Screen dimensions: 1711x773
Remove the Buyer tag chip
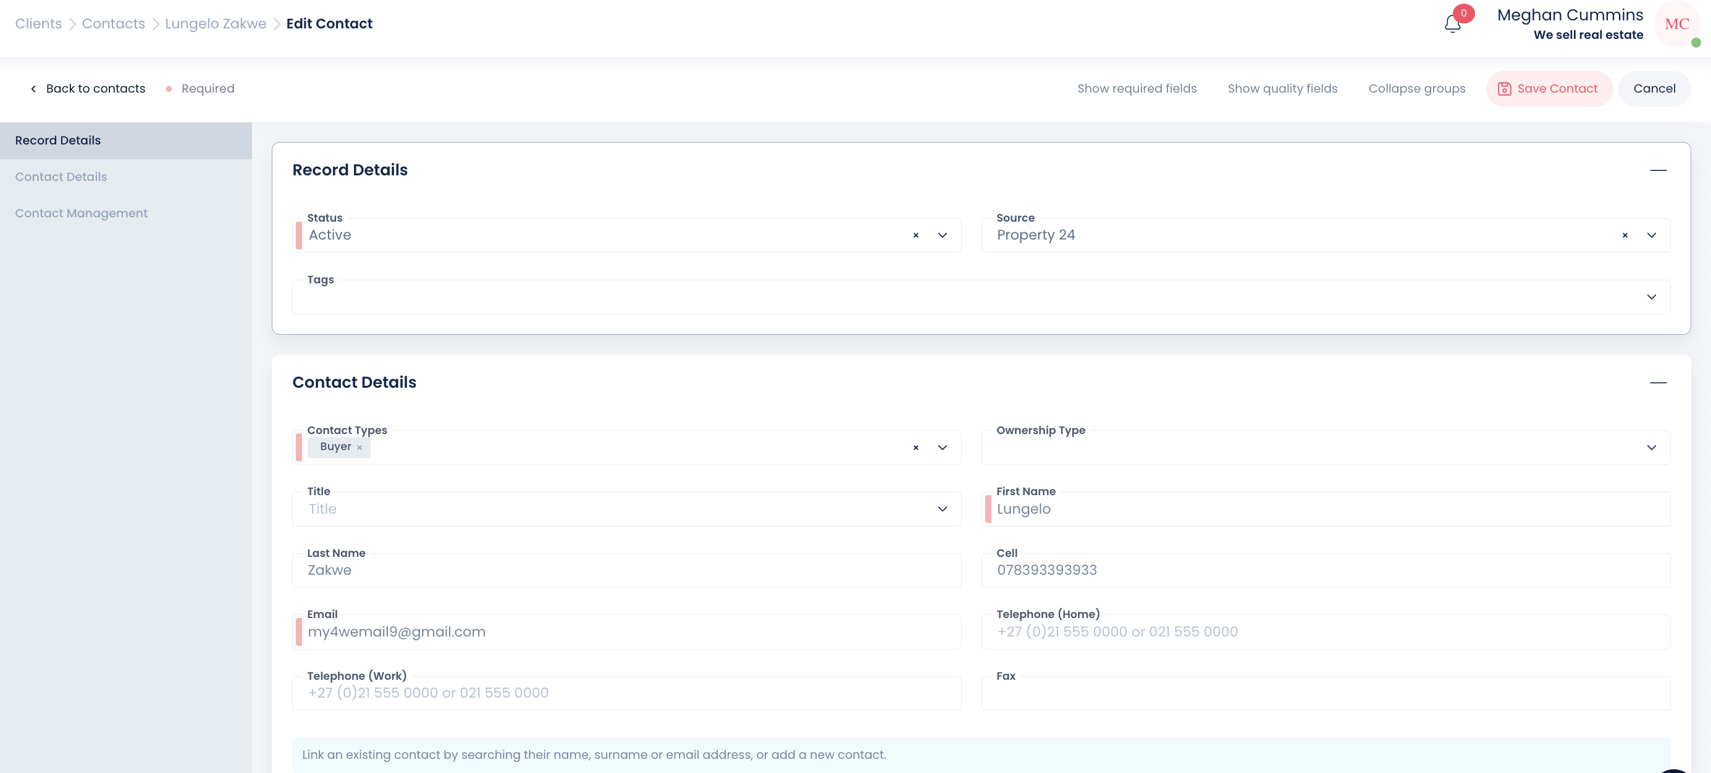[359, 448]
